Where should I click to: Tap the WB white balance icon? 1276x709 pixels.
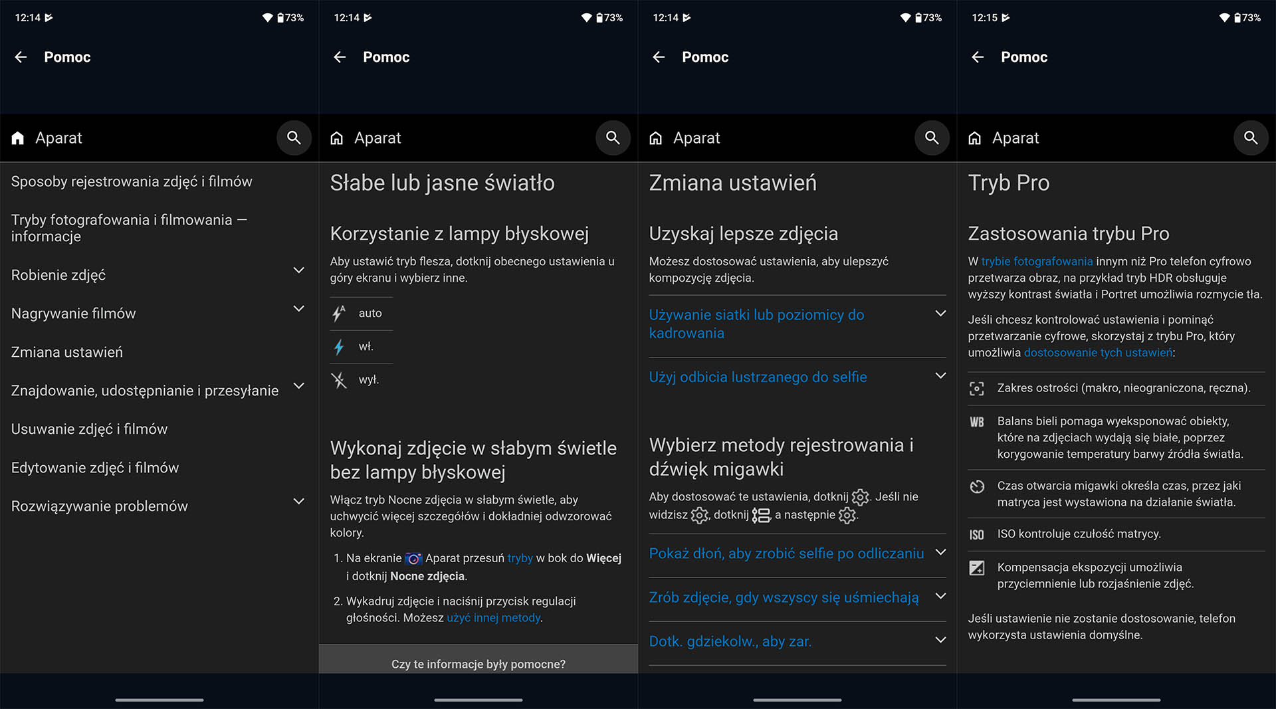coord(976,422)
